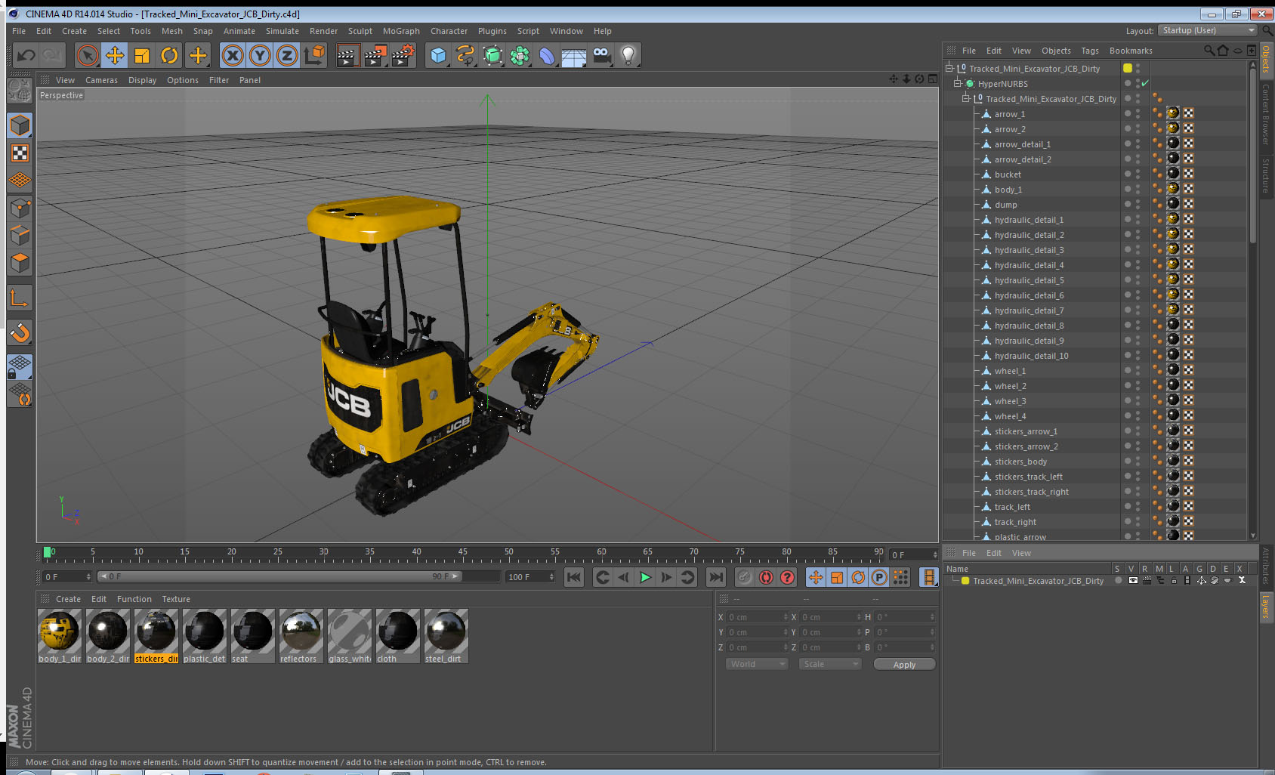Screen dimensions: 1275x775
Task: Collapse top Tracked_Mini_Excavator_JCB_Dirty root node
Action: [x=949, y=69]
